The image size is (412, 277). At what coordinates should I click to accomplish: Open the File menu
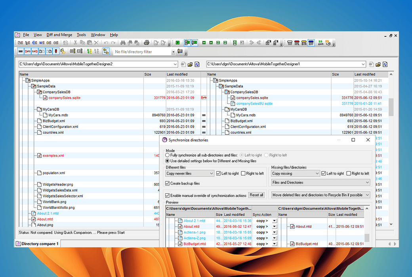click(x=26, y=35)
